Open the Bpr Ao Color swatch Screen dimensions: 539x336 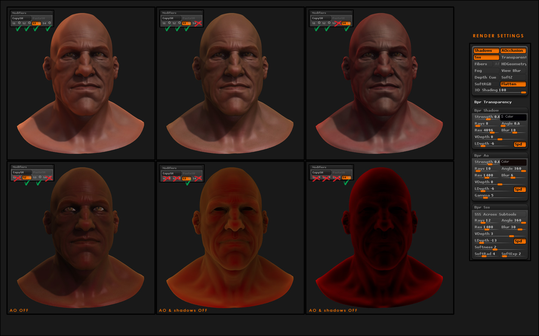pyautogui.click(x=513, y=162)
